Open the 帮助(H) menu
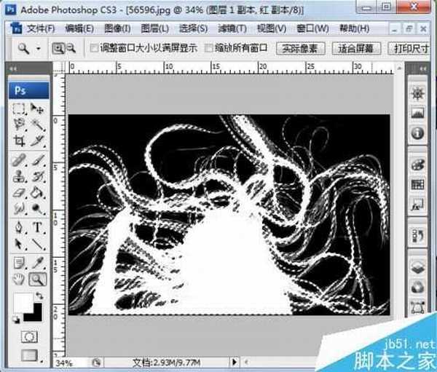The image size is (437, 372). (x=354, y=28)
